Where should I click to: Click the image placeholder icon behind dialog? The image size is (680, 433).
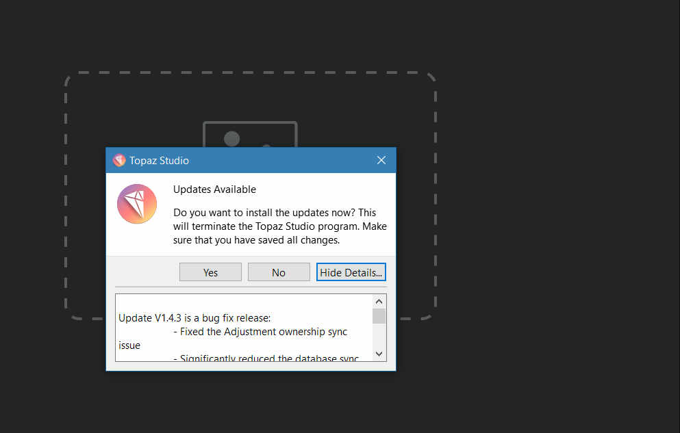(250, 135)
